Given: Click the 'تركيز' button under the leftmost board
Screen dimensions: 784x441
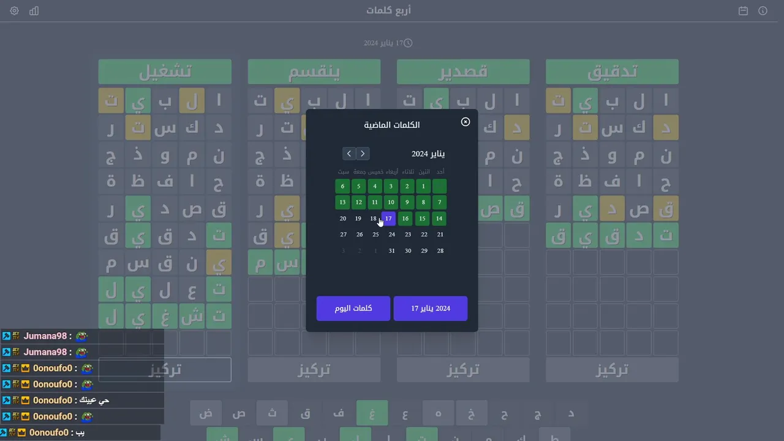Looking at the screenshot, I should (x=165, y=370).
